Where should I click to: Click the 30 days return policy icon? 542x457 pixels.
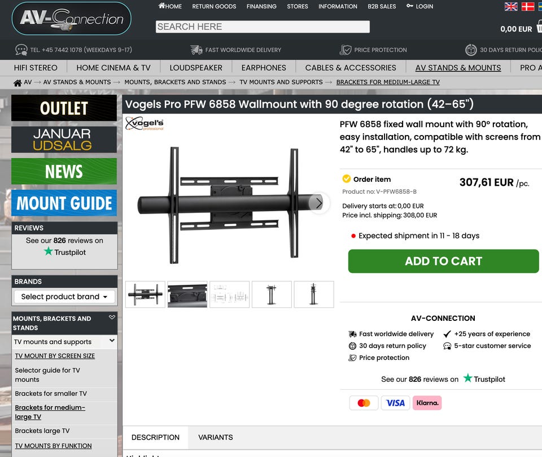352,346
